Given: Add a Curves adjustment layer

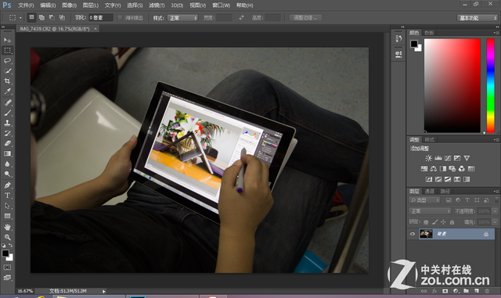Looking at the screenshot, I should [x=448, y=158].
